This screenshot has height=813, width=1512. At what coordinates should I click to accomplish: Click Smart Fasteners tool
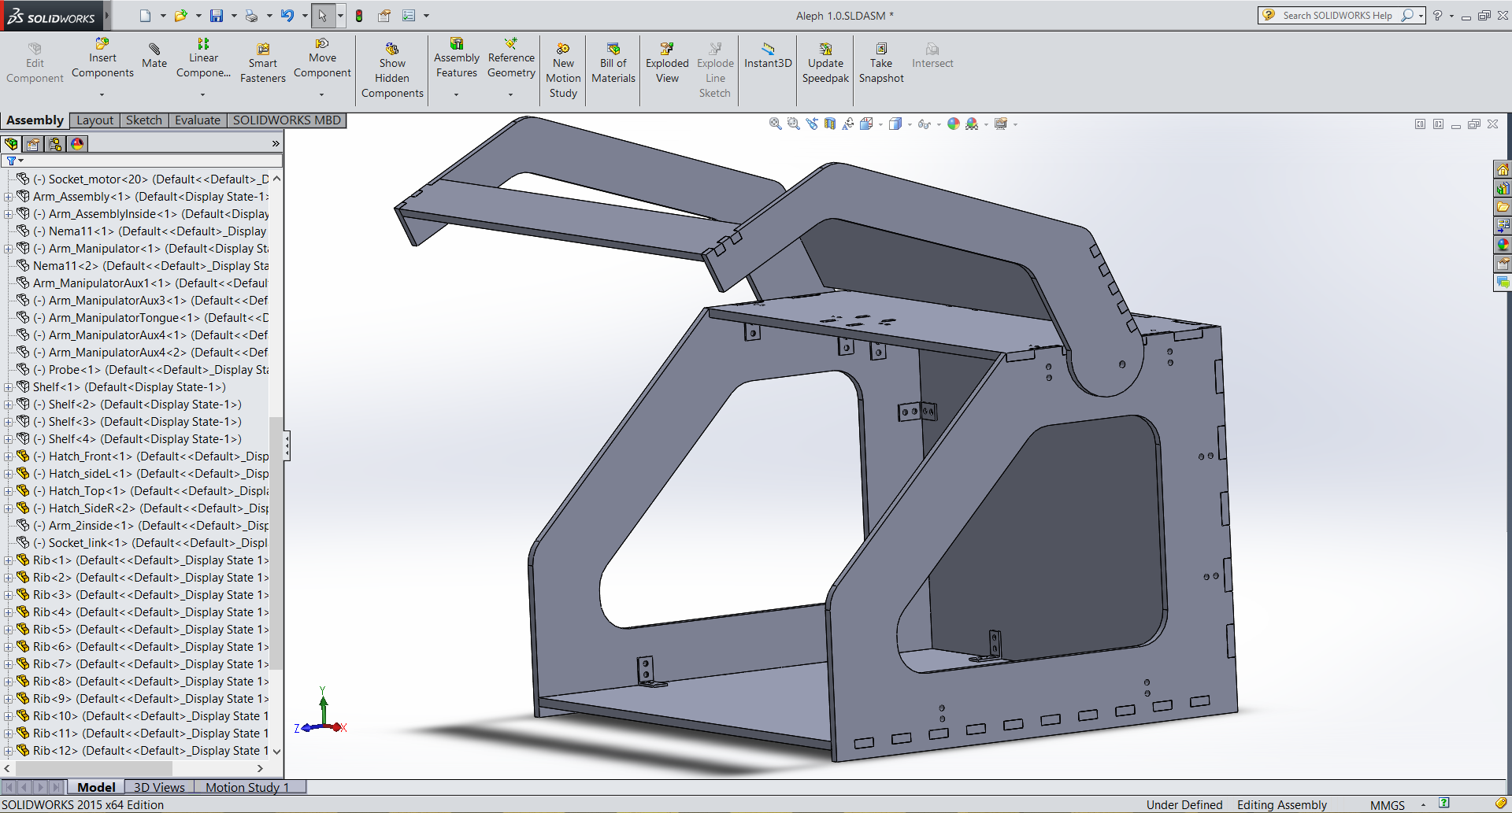(263, 63)
